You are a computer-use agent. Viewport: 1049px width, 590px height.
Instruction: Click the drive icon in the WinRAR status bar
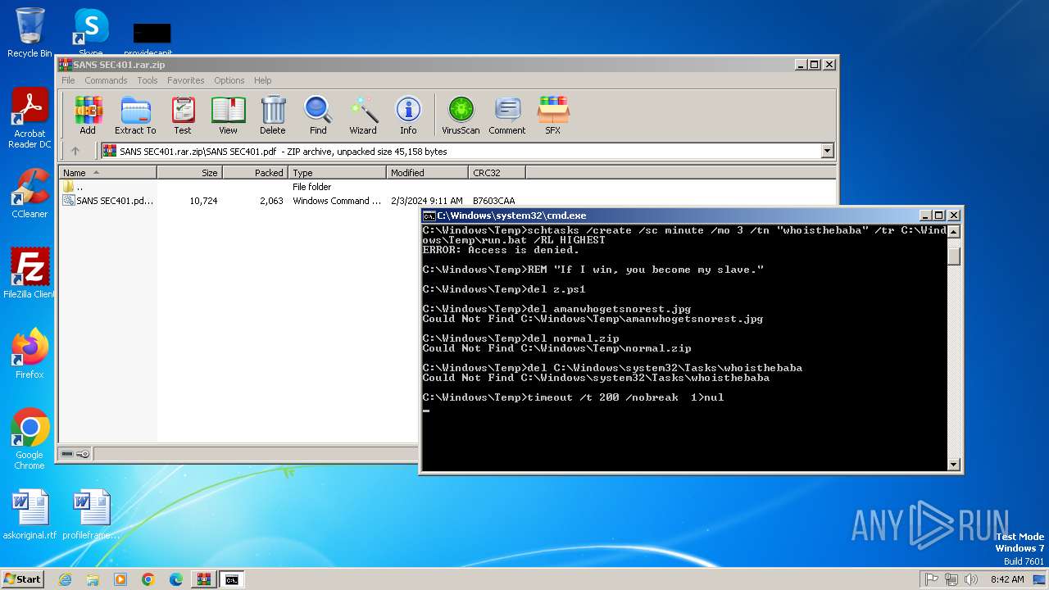pyautogui.click(x=67, y=454)
